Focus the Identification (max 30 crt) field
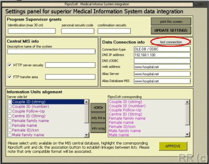Viewport: 209px width, 164px height. point(32,31)
